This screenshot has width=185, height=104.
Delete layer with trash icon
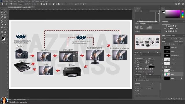click(182, 99)
